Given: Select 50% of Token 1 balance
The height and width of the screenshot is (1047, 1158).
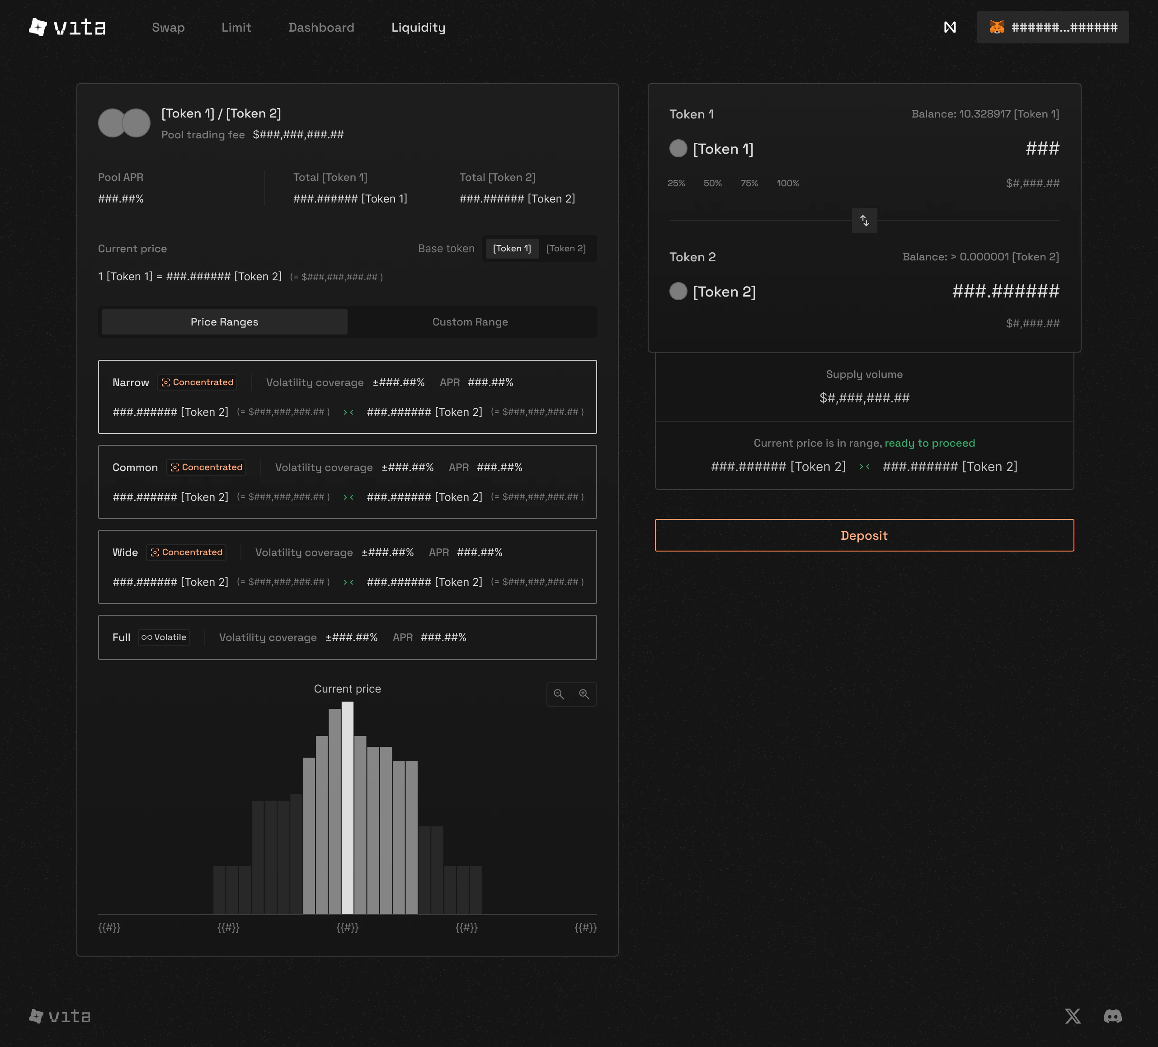Looking at the screenshot, I should pos(712,183).
